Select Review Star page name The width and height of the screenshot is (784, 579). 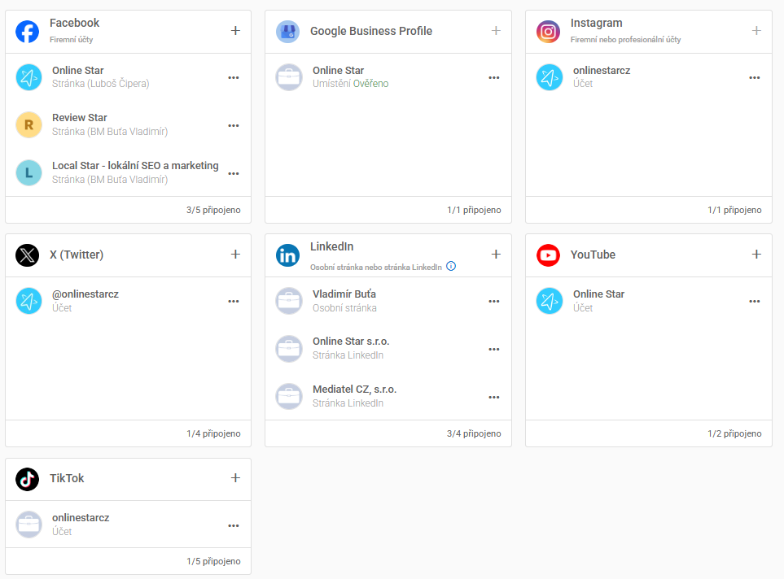[x=80, y=118]
